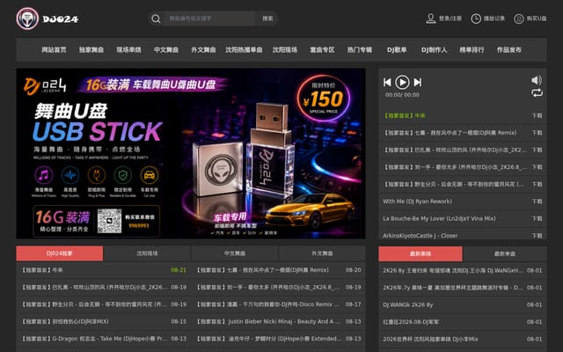
Task: Click the magnifier icon in search bar
Action: click(x=156, y=18)
